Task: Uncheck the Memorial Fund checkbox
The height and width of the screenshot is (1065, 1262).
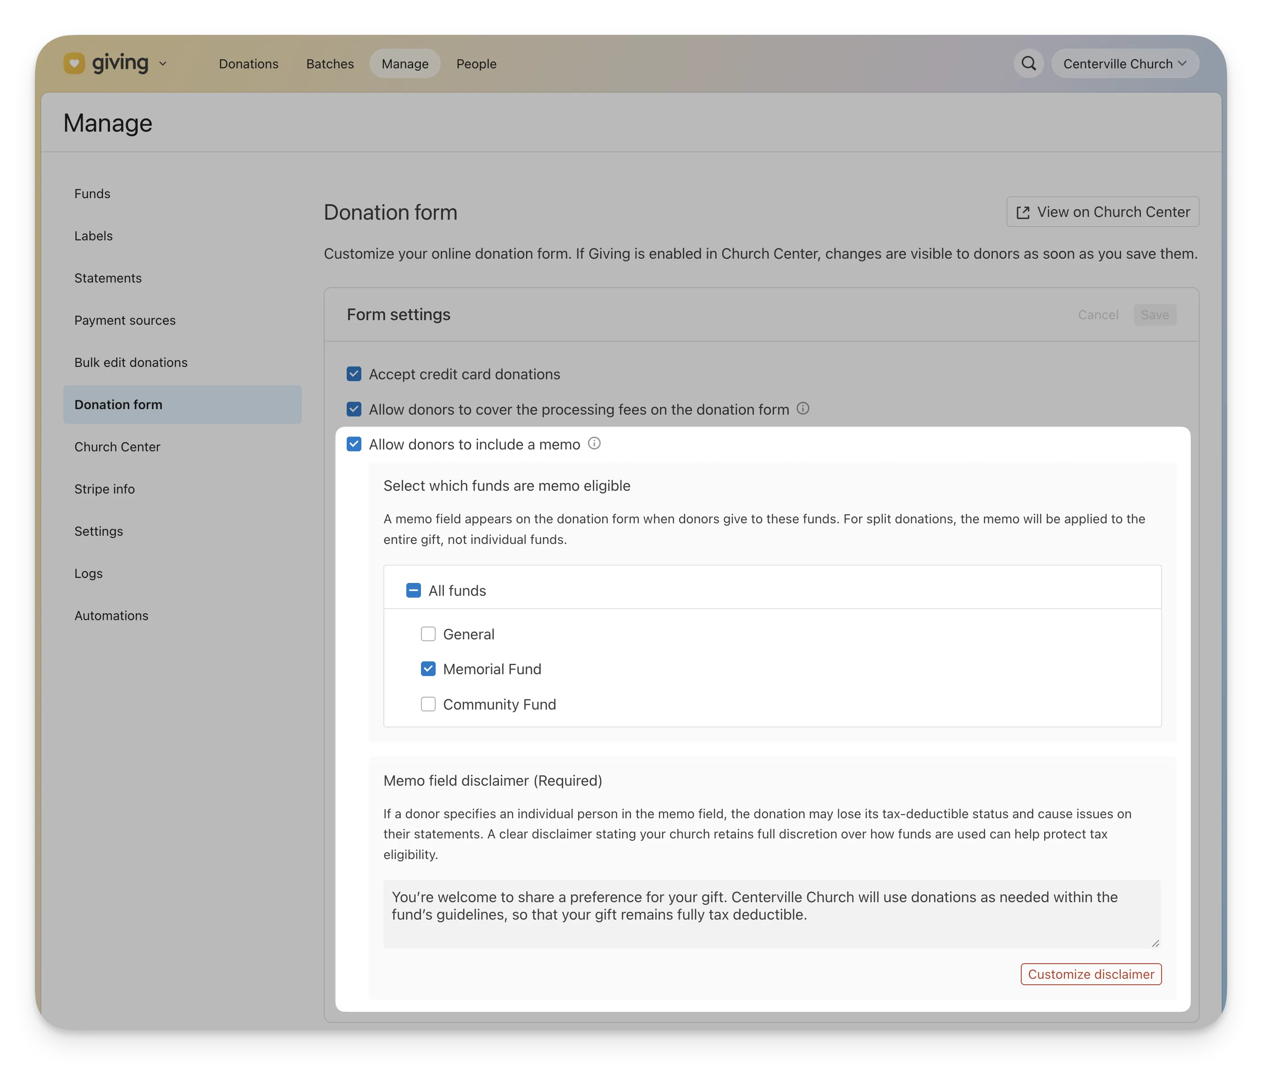Action: click(428, 669)
